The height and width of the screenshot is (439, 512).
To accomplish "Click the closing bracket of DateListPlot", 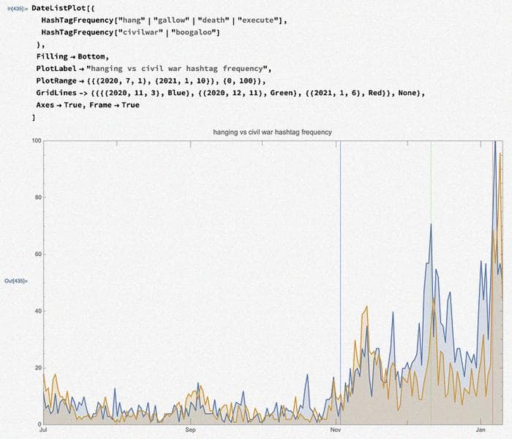I will point(34,117).
